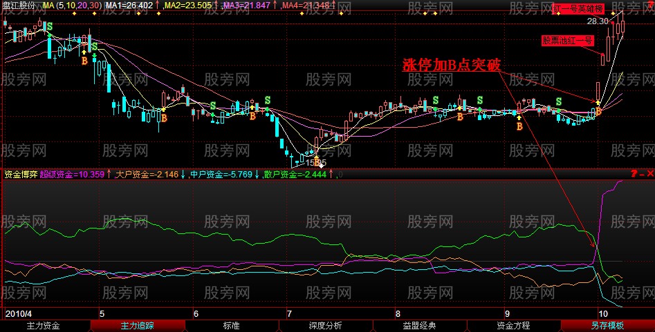The width and height of the screenshot is (655, 332).
Task: Go to the 深度分析 tab
Action: [325, 326]
